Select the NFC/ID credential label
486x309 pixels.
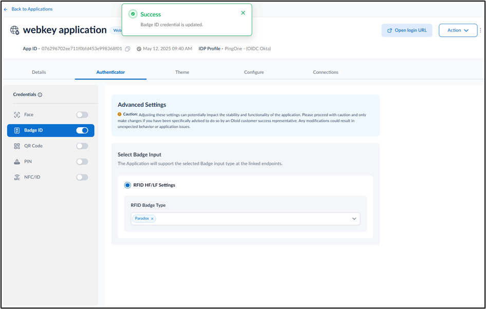coord(32,178)
